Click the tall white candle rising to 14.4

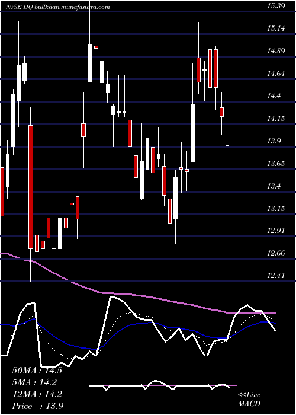tap(192, 133)
